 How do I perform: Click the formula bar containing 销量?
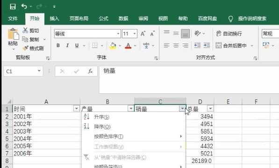pos(189,79)
